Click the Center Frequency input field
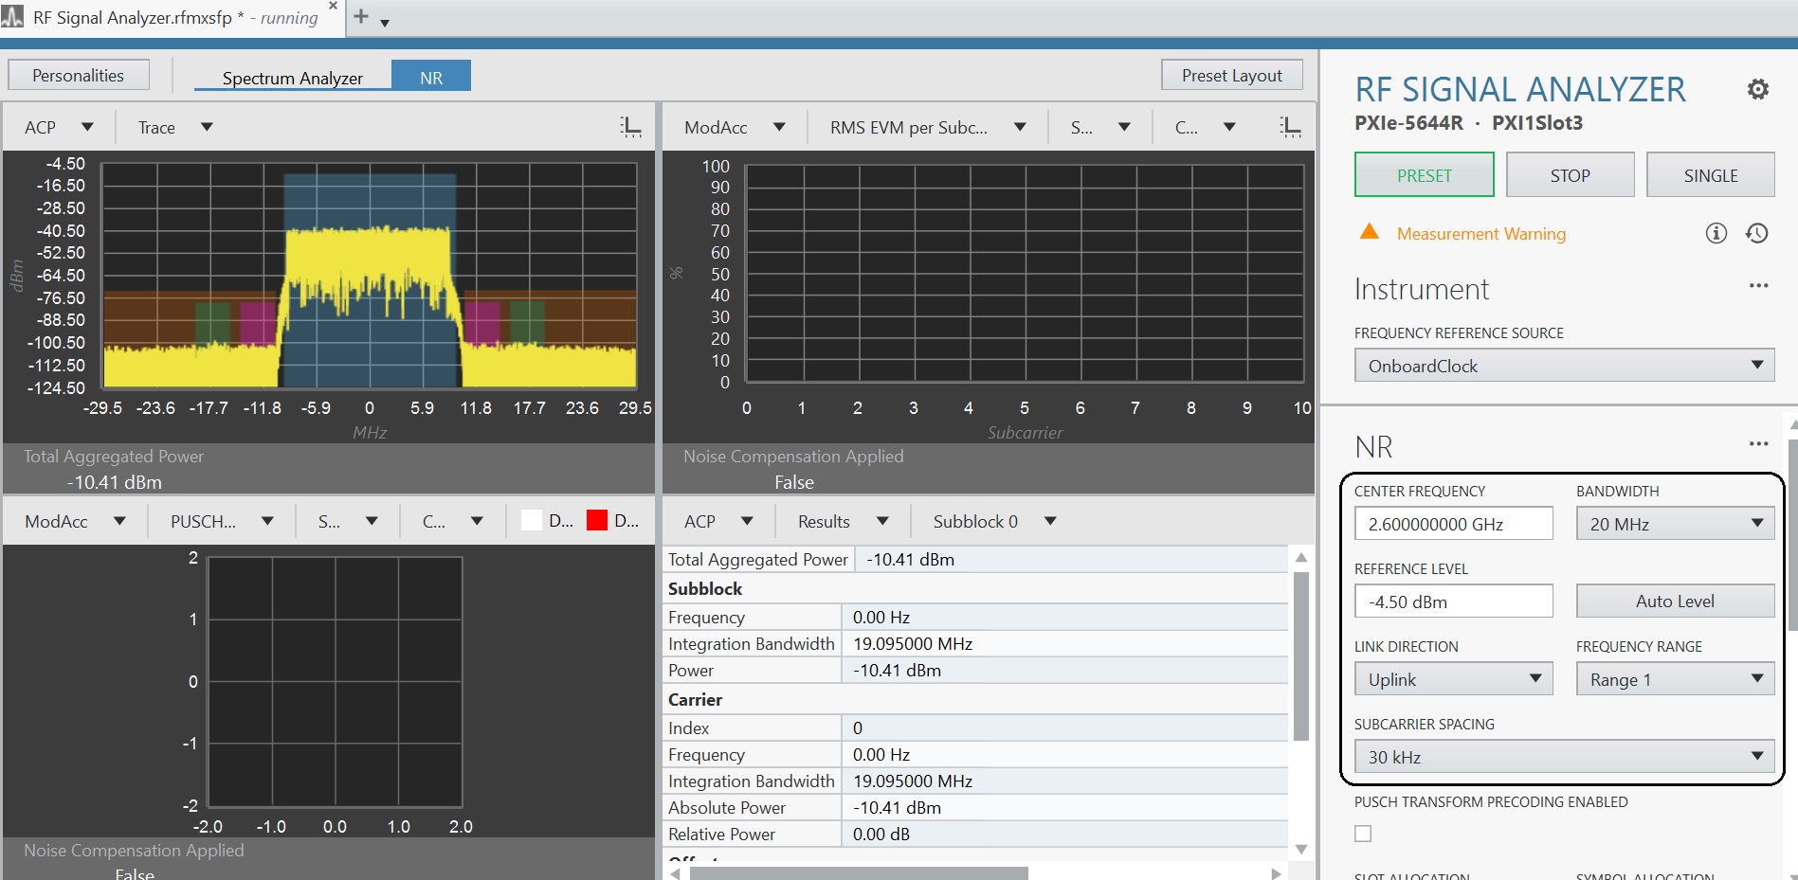Image resolution: width=1798 pixels, height=880 pixels. (1453, 524)
